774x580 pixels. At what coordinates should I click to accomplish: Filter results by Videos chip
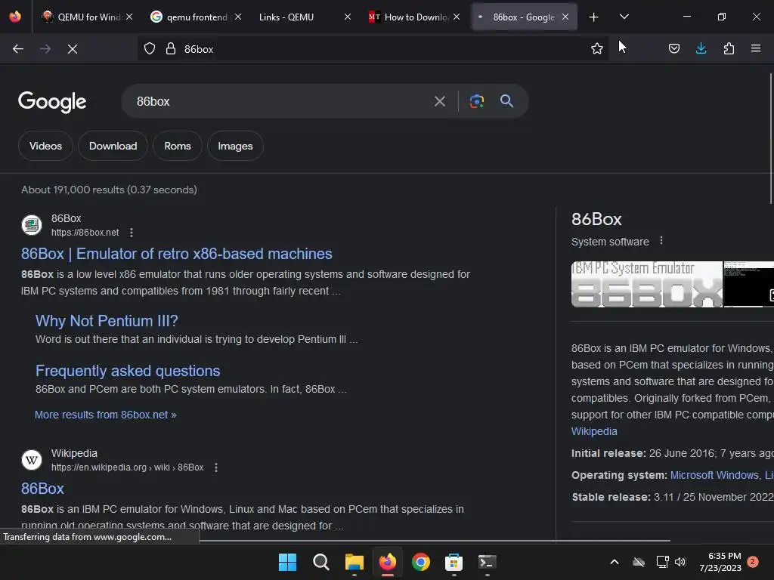45,146
